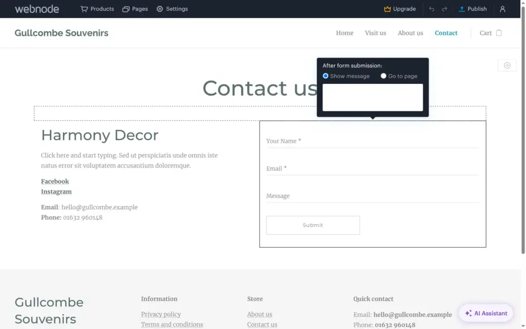The width and height of the screenshot is (526, 329).
Task: Click the placeholder paragraph text
Action: 129,160
